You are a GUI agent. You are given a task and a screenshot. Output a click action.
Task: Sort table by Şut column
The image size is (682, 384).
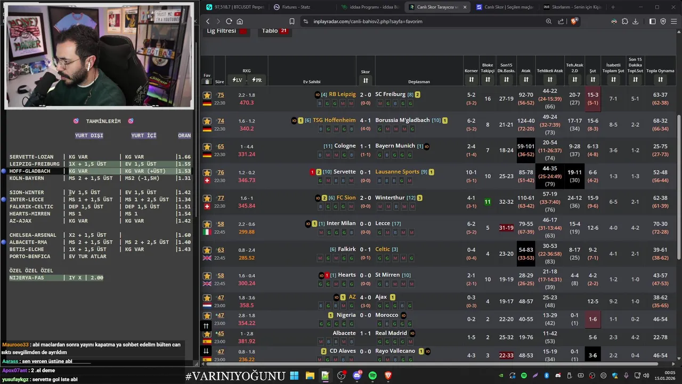pos(592,79)
